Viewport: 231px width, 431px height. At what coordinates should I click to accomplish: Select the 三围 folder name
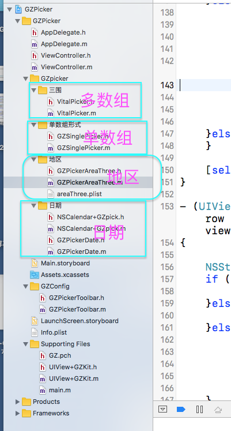[55, 90]
